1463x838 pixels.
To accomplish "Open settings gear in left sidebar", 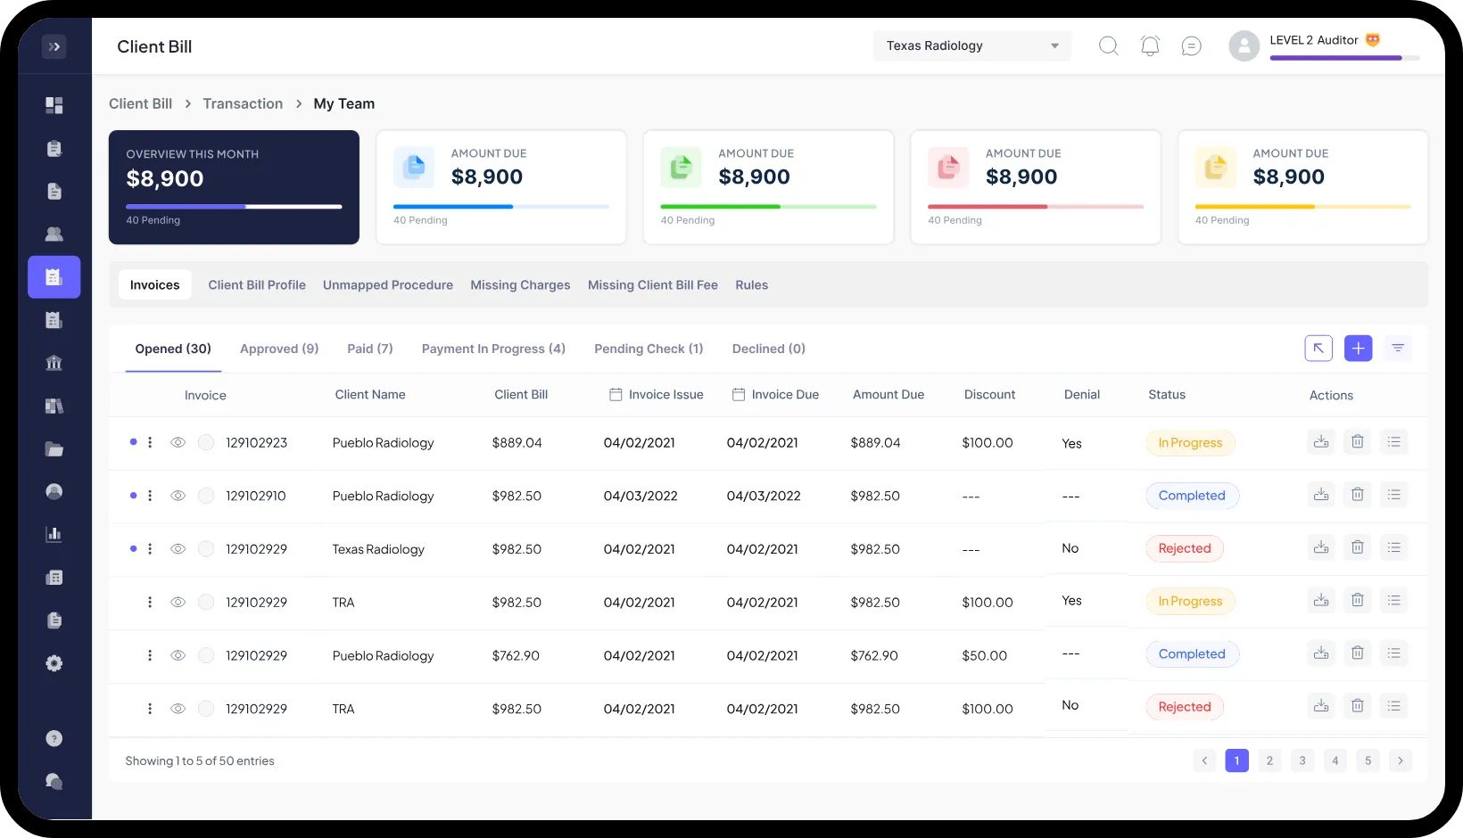I will pyautogui.click(x=54, y=663).
